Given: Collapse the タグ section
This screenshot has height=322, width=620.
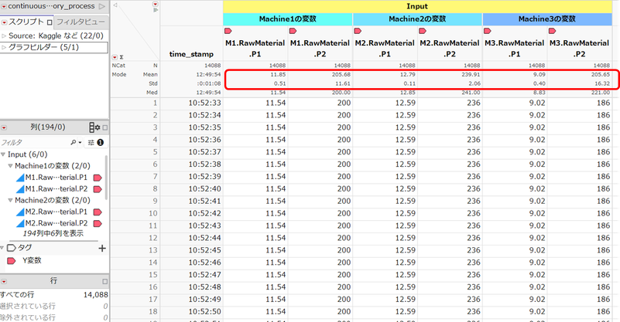Looking at the screenshot, I should pyautogui.click(x=2, y=248).
